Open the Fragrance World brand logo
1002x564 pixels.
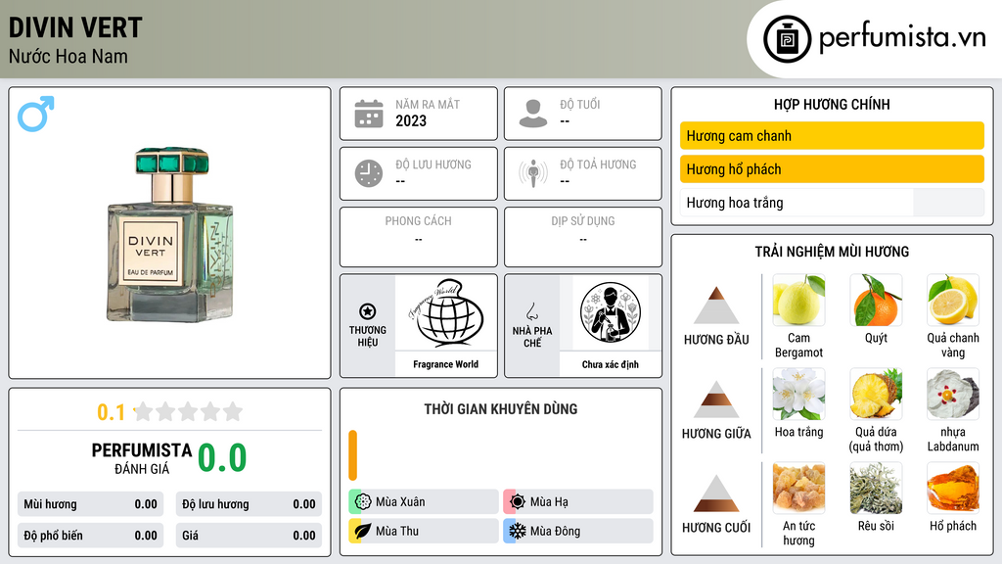click(445, 312)
